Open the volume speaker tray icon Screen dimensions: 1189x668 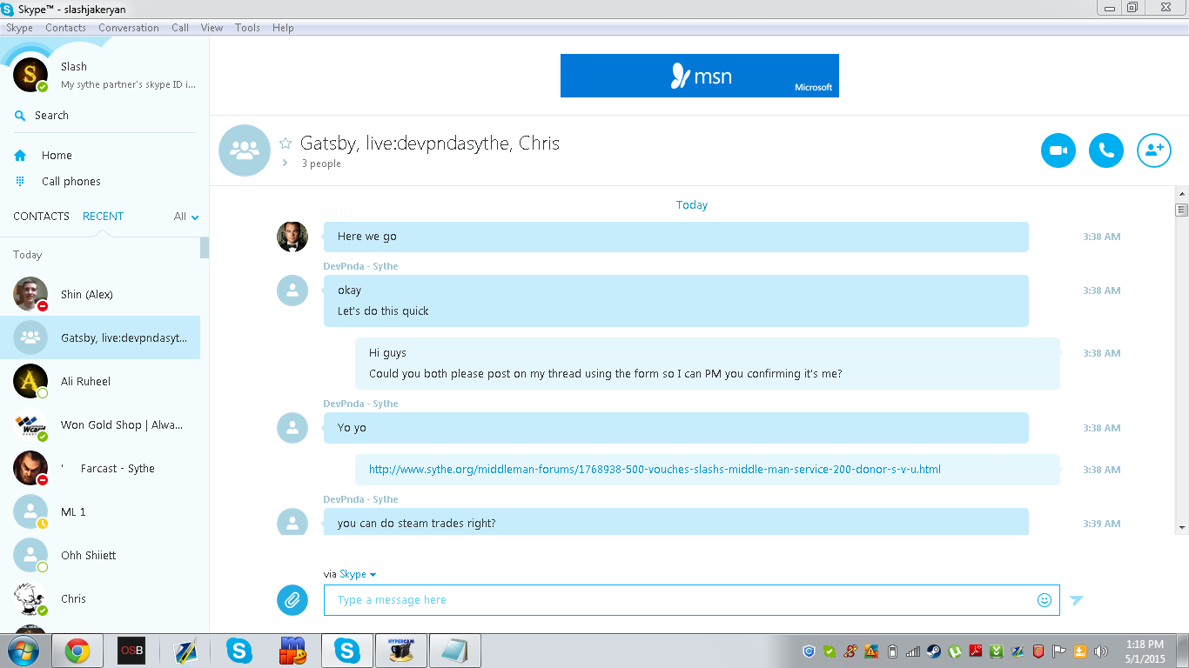coord(1101,651)
